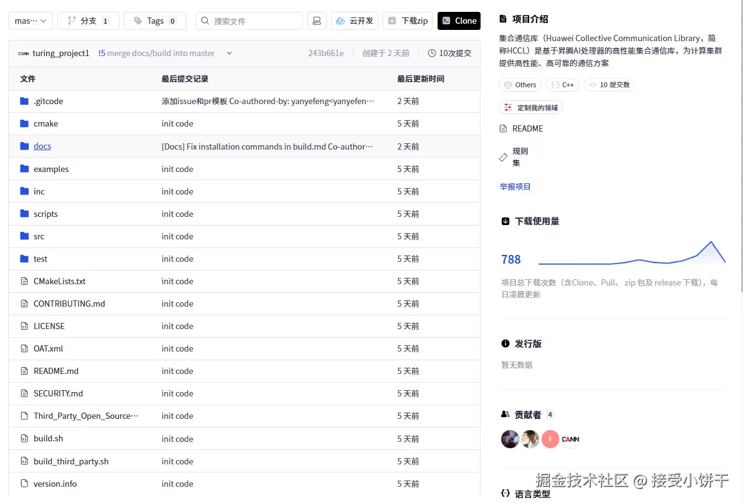Click the LICENSE file icon
This screenshot has width=743, height=503.
24,326
